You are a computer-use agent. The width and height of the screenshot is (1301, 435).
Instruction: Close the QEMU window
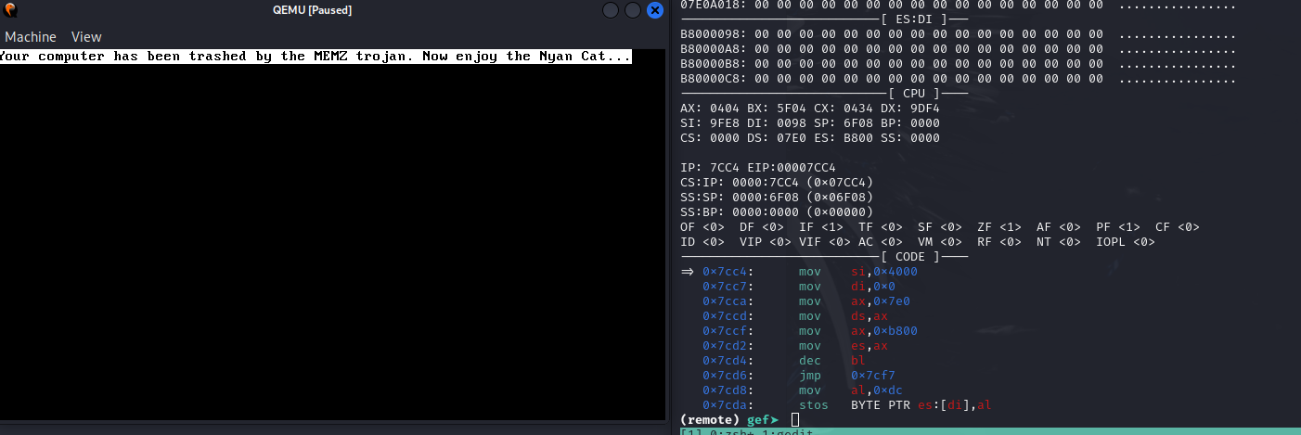coord(655,10)
